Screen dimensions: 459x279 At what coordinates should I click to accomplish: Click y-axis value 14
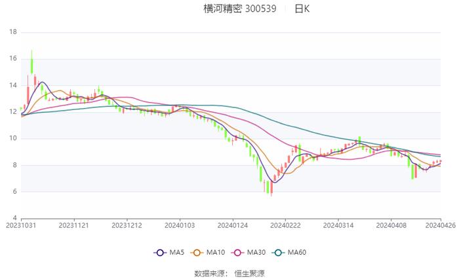tap(13, 85)
